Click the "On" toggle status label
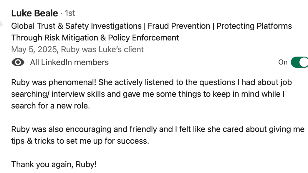The height and width of the screenshot is (173, 308). (283, 62)
